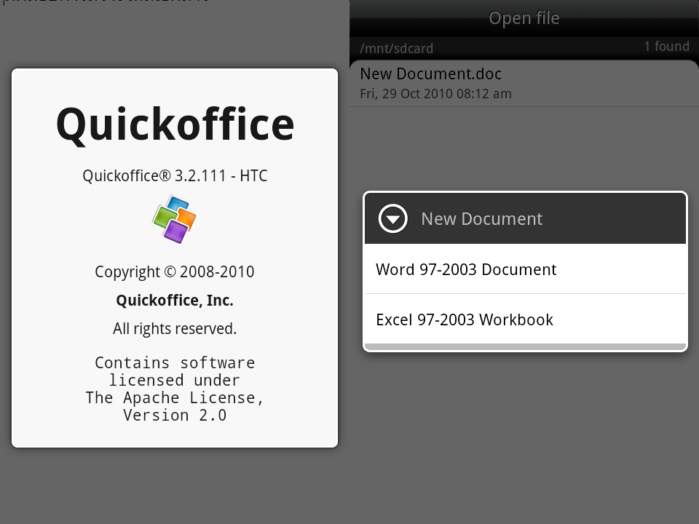Click the Quickoffice colorful squares logo
The height and width of the screenshot is (524, 699).
pos(175,219)
